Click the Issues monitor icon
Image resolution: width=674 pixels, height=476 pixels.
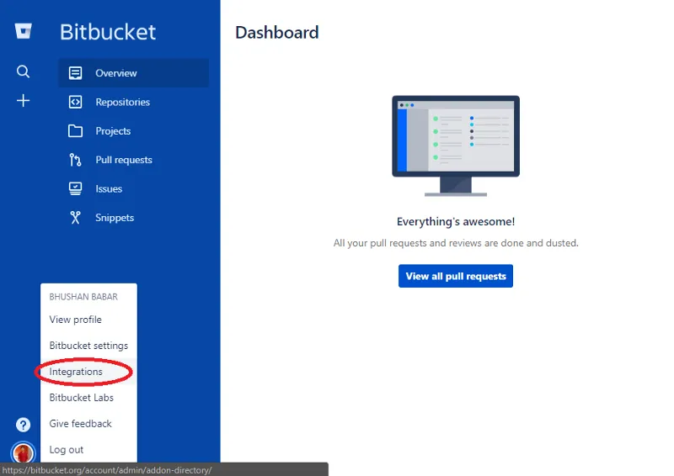click(75, 189)
